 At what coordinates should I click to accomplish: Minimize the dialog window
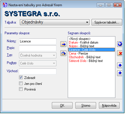[x=101, y=5]
